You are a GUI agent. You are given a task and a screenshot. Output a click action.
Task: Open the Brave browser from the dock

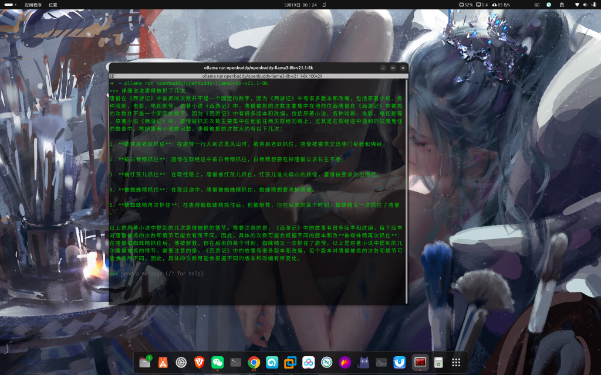point(200,363)
